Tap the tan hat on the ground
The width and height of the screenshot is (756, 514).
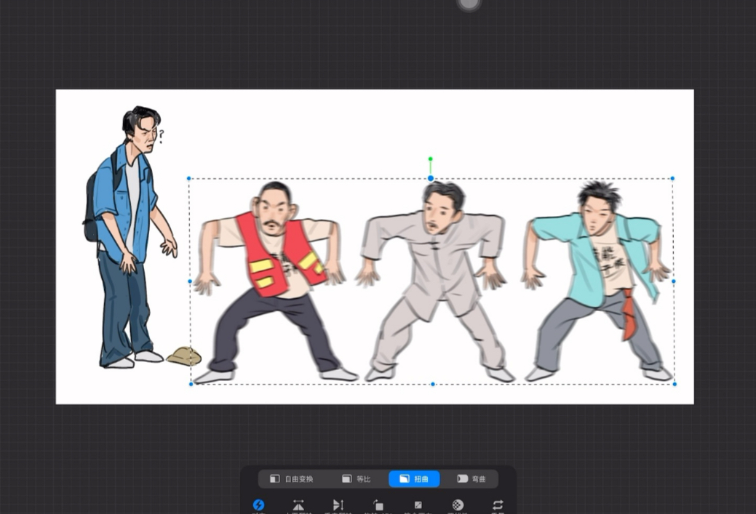[183, 356]
